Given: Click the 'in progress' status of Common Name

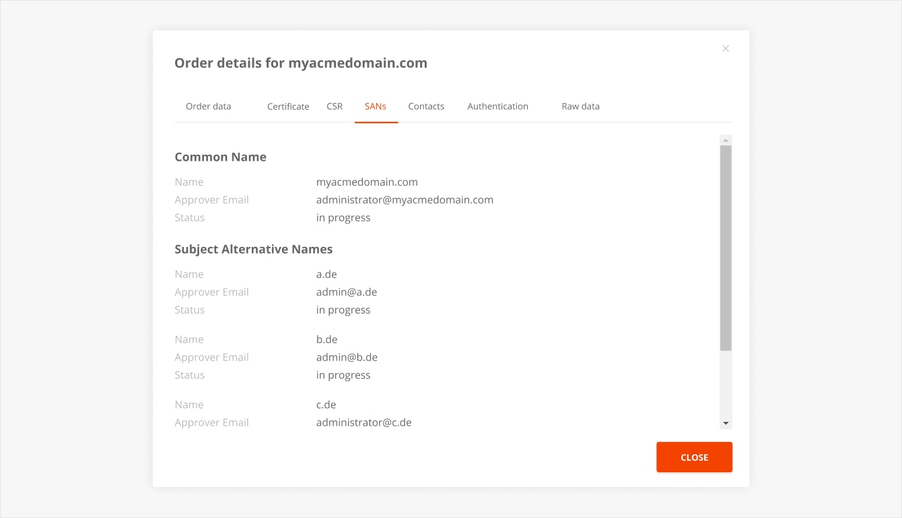Looking at the screenshot, I should 343,218.
